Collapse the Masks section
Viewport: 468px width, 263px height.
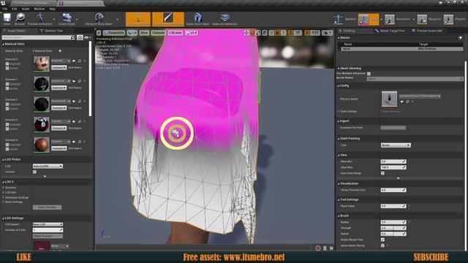[x=339, y=38]
